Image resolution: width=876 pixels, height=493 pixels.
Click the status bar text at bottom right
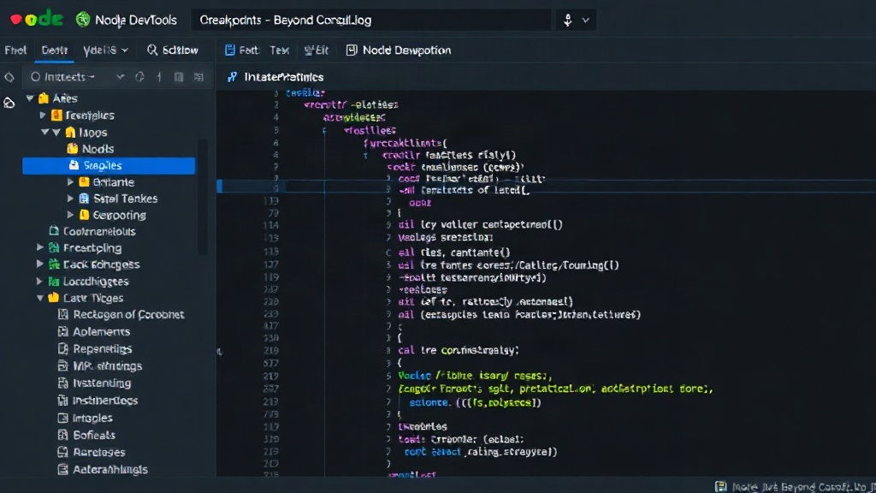(x=802, y=487)
